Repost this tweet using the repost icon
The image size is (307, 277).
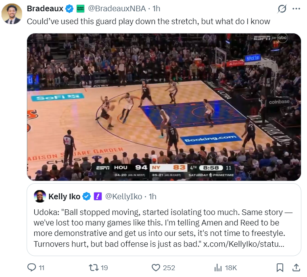click(x=94, y=267)
